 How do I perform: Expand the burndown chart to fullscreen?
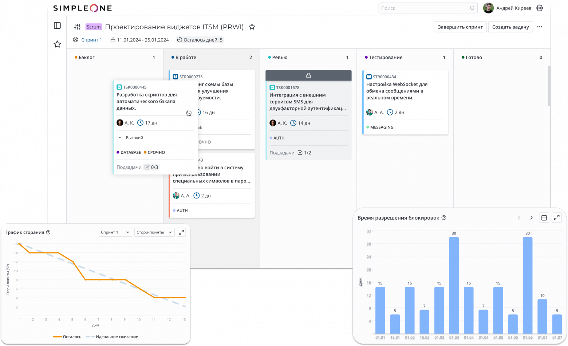(x=181, y=232)
